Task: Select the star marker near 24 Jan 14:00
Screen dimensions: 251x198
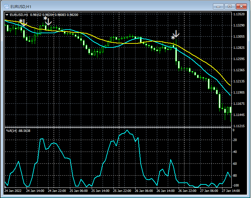Action: point(45,18)
